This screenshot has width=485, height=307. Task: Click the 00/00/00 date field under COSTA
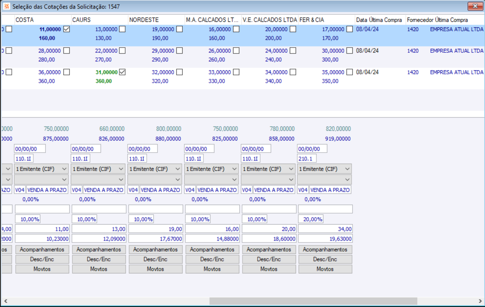[x=30, y=149]
